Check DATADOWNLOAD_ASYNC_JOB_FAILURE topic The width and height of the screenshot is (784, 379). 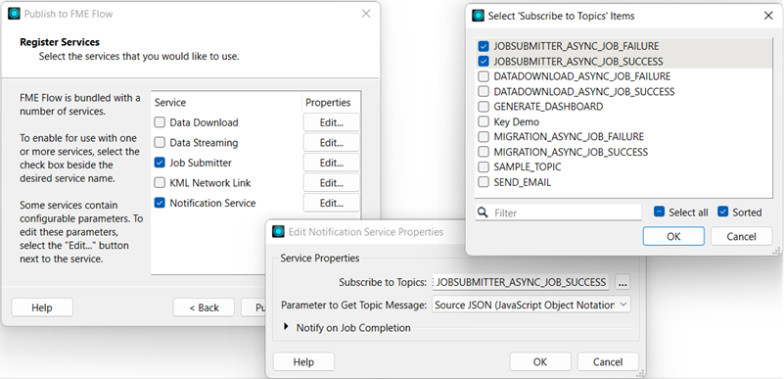(483, 76)
